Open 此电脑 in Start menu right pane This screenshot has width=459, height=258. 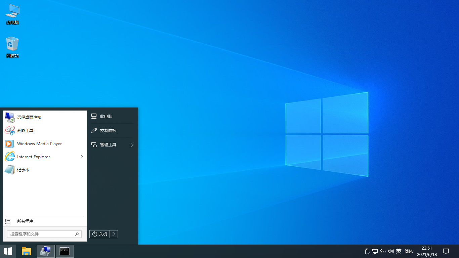[x=112, y=116]
